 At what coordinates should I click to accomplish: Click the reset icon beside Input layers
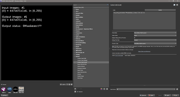coord(177,89)
